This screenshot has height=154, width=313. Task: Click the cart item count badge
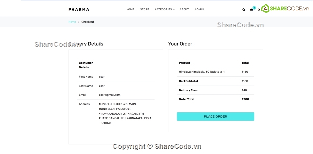[254, 8]
